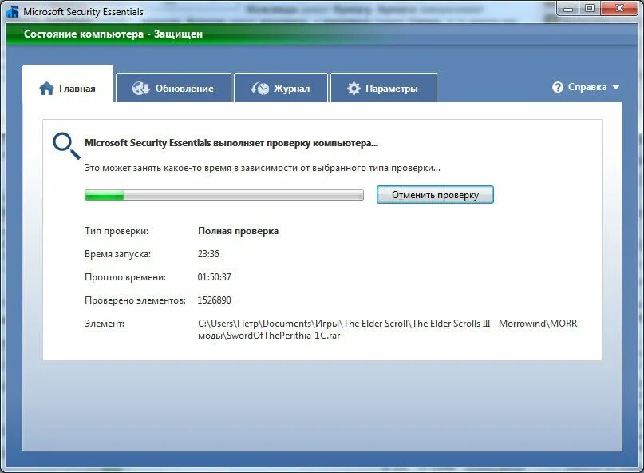Click the update arrows icon on Обновление tab
Image resolution: width=644 pixels, height=473 pixels.
[x=140, y=89]
